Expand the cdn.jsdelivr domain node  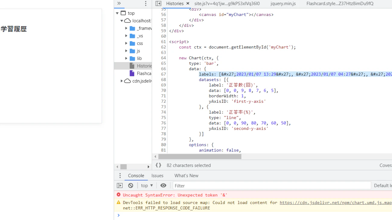pyautogui.click(x=122, y=81)
